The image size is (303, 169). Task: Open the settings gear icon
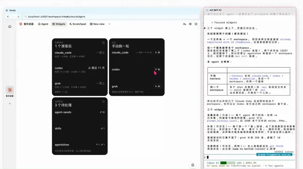pos(190,24)
